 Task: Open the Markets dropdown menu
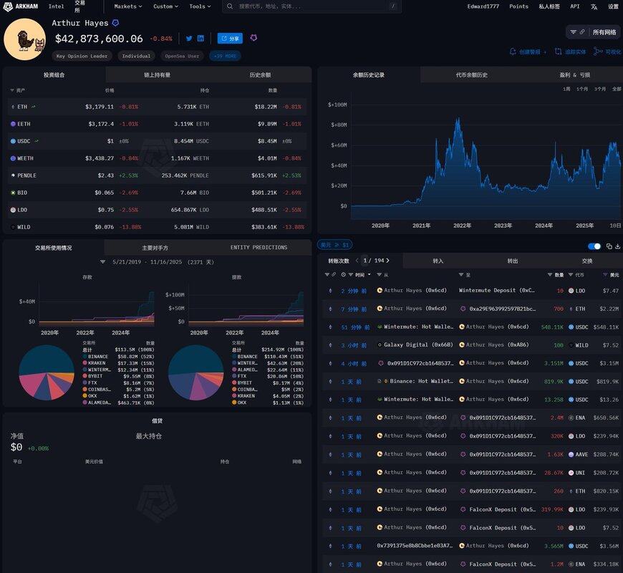tap(127, 6)
